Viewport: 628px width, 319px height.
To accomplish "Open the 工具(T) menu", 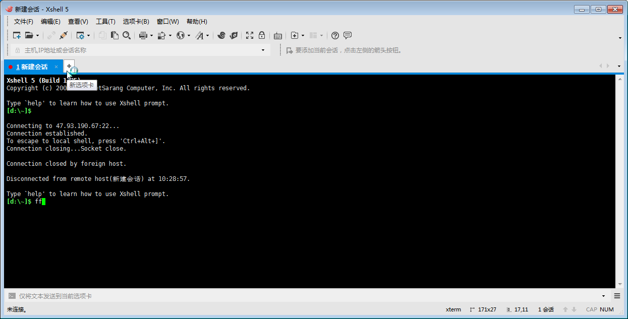I will pos(105,22).
